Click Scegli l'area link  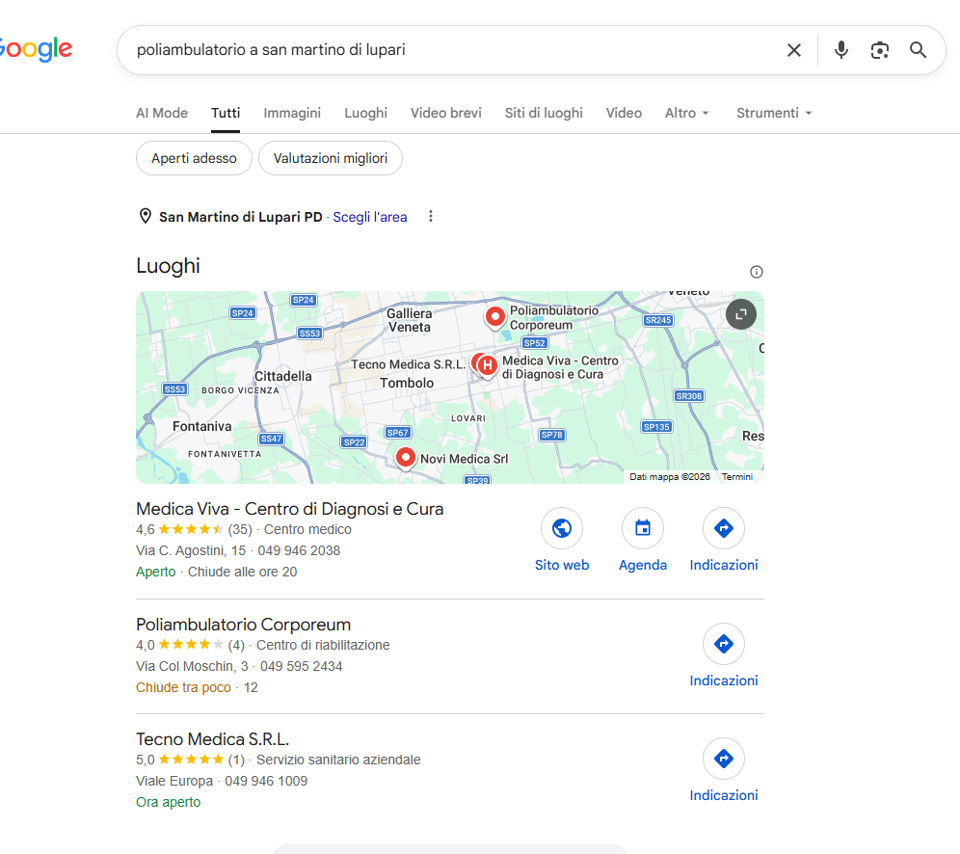370,217
